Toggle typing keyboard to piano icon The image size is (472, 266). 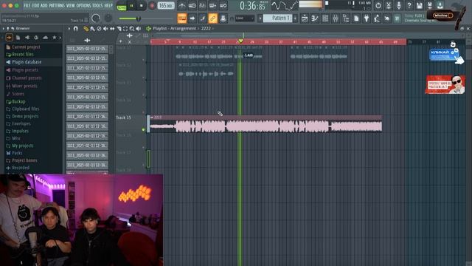[x=182, y=18]
